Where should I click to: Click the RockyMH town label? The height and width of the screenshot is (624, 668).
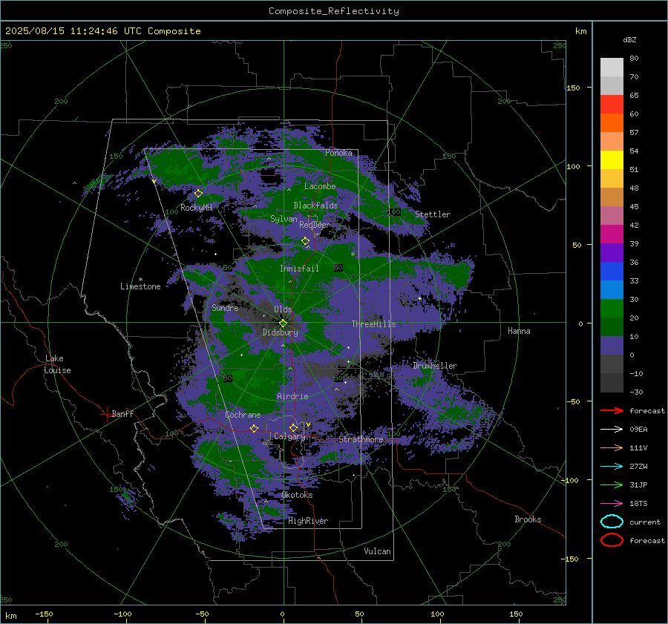(196, 208)
